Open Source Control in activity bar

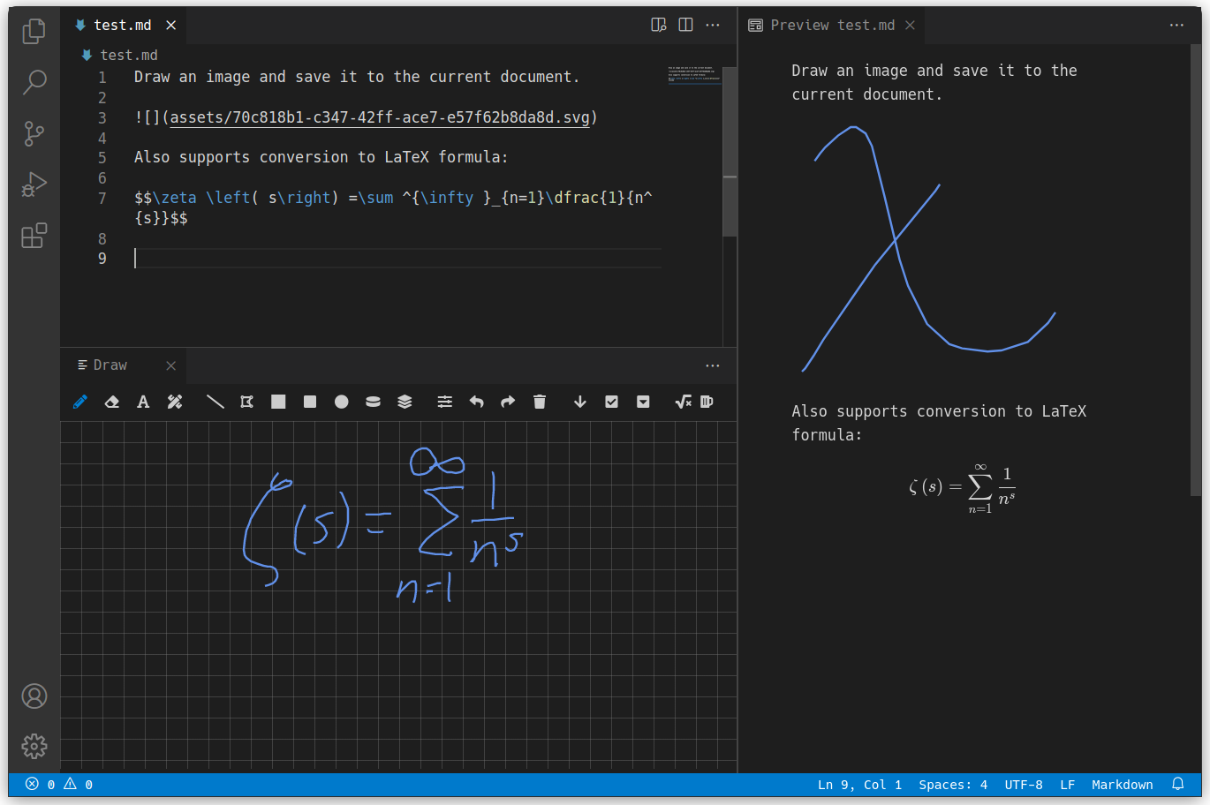(x=34, y=133)
